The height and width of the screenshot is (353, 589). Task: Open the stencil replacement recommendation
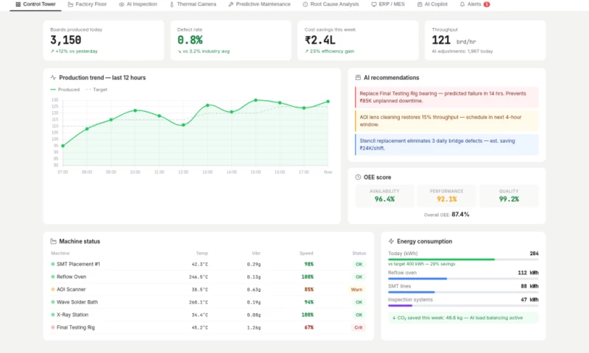447,144
